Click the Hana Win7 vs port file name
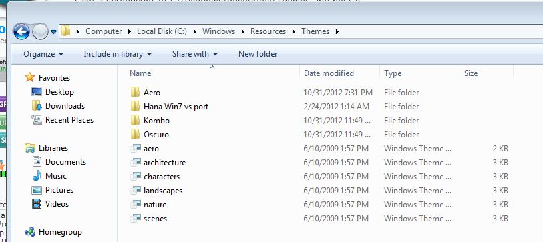The image size is (543, 242). coord(176,107)
